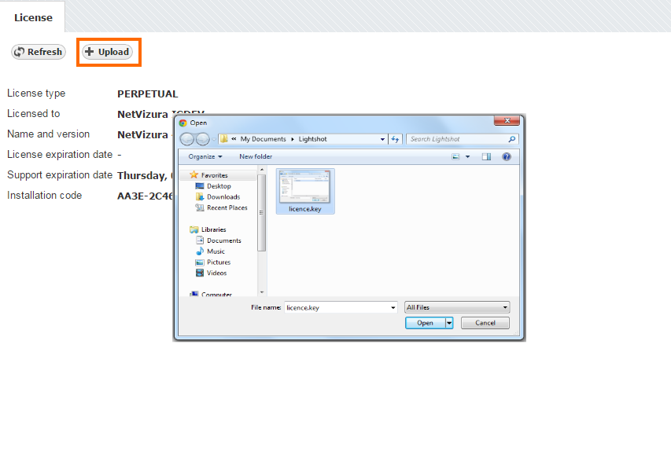Click the Search Lightshot field
Screen dimensions: 671x451
point(456,139)
